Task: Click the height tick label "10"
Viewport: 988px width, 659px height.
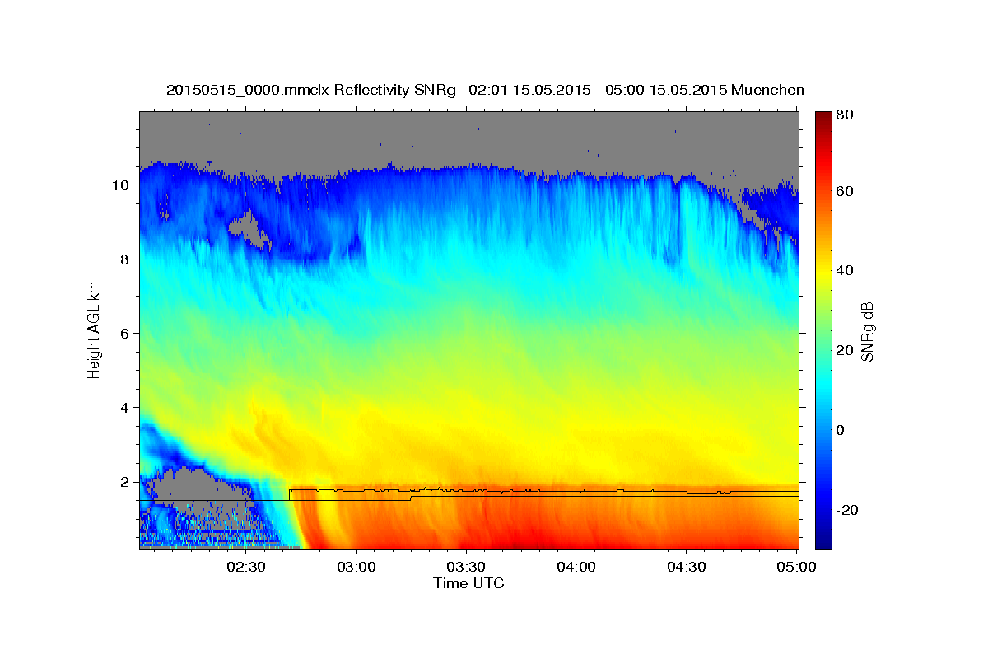Action: click(x=121, y=185)
